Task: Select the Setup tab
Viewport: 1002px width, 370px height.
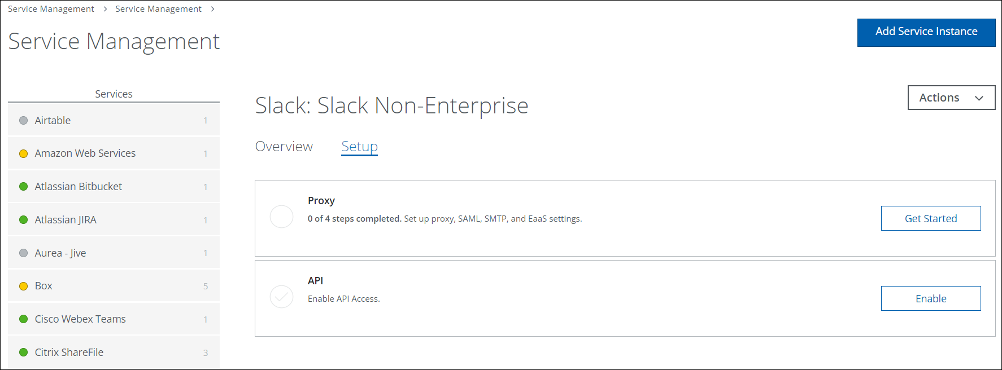Action: click(359, 147)
